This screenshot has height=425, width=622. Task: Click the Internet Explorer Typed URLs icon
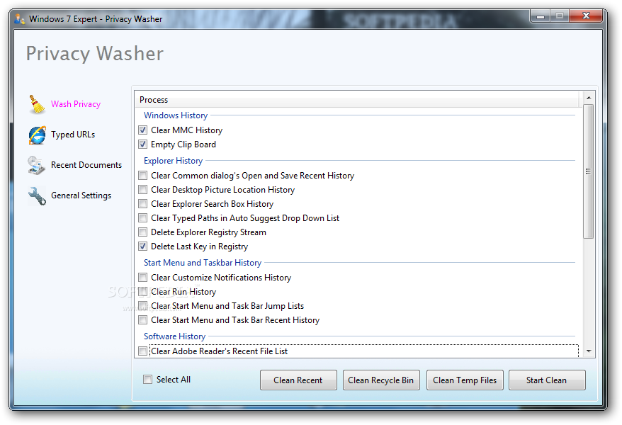[x=37, y=135]
